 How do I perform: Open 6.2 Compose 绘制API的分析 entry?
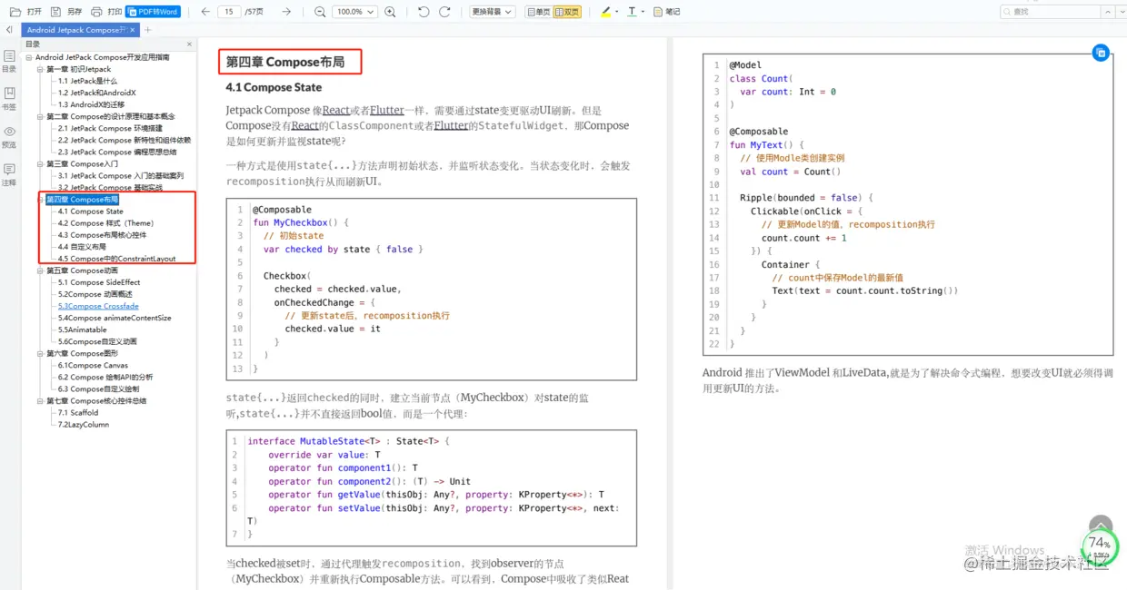click(x=105, y=377)
